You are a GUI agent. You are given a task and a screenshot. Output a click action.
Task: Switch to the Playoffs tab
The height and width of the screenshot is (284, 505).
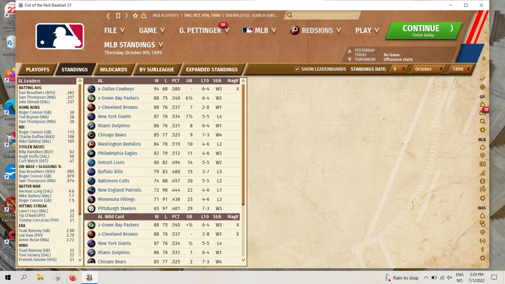click(x=37, y=69)
